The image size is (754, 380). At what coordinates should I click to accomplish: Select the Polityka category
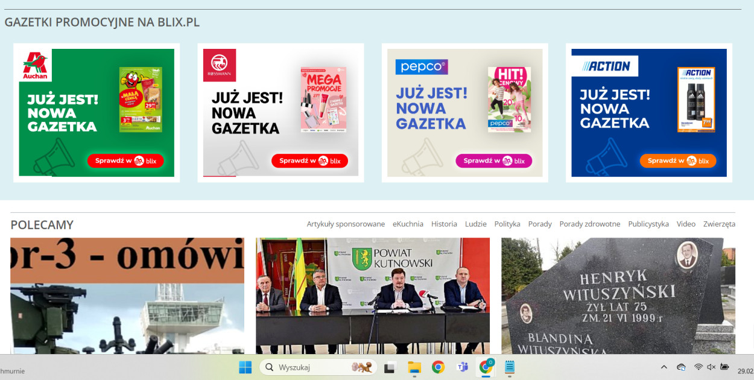pos(507,224)
